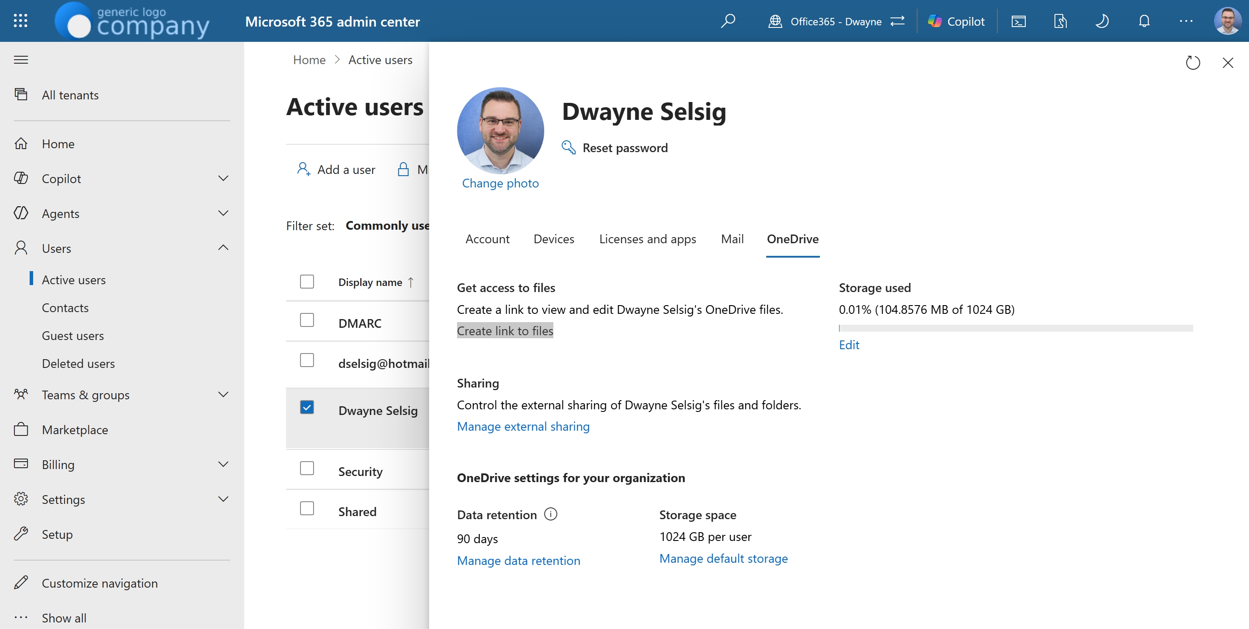The width and height of the screenshot is (1249, 629).
Task: Click the All tenants icon
Action: point(21,94)
